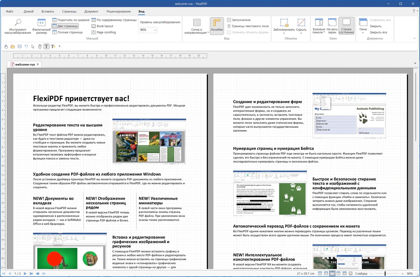Screen dimensions: 420x277
Task: Fit view по содержимому страницы
Action: 114,20
